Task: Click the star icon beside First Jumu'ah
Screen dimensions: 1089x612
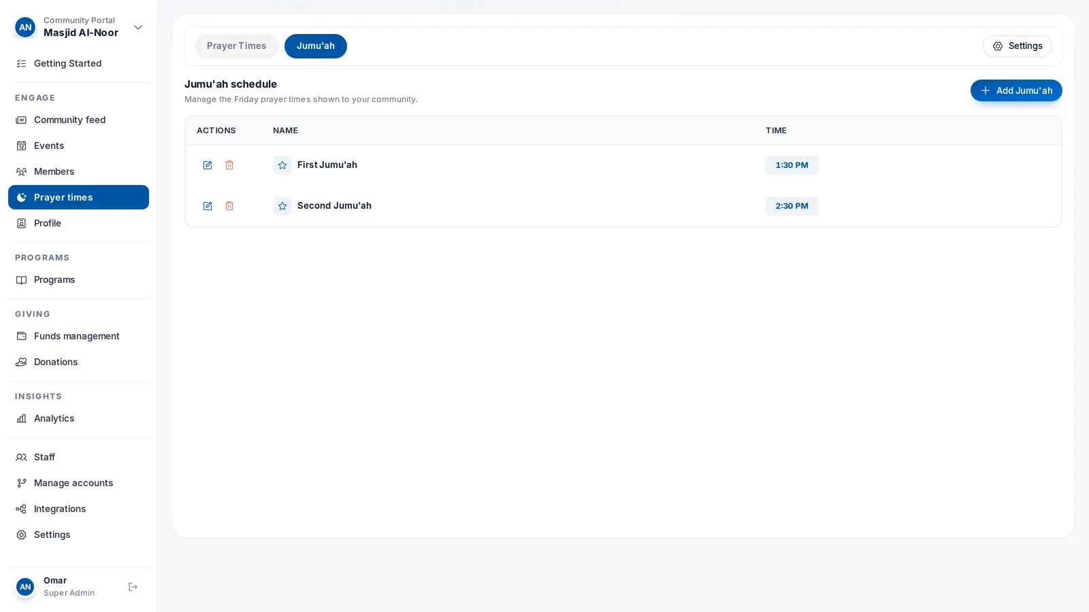Action: (282, 165)
